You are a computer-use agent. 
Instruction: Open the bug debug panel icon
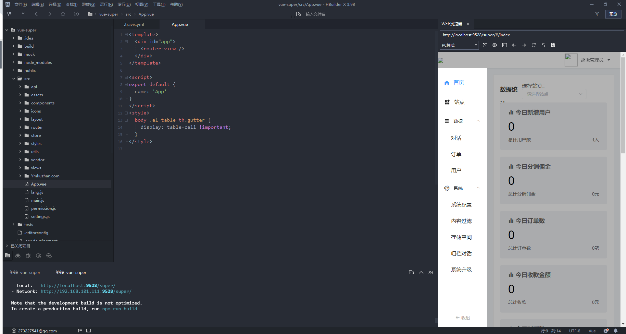click(28, 256)
